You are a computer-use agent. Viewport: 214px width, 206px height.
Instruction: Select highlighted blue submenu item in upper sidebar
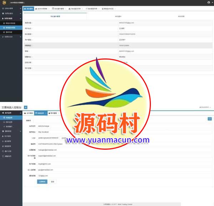click(11, 28)
